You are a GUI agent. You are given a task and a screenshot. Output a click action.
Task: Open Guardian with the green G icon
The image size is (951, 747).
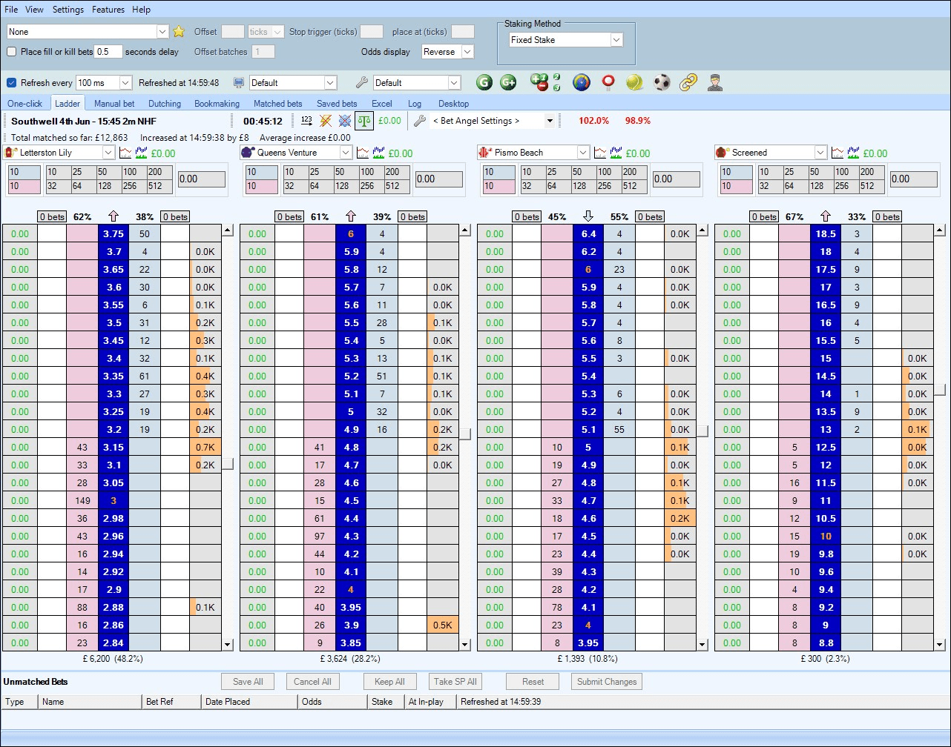pyautogui.click(x=484, y=83)
